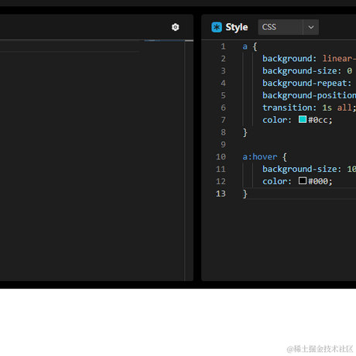Click the linear-gradient value on line 2
This screenshot has width=356, height=356.
[339, 59]
